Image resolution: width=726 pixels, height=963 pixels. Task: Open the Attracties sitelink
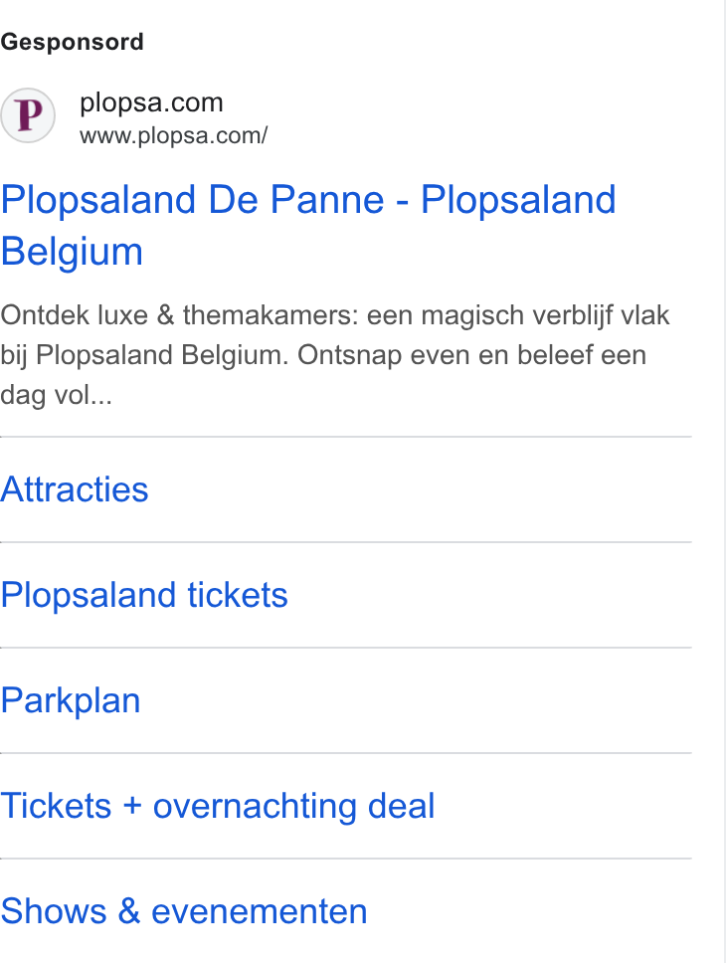(75, 489)
